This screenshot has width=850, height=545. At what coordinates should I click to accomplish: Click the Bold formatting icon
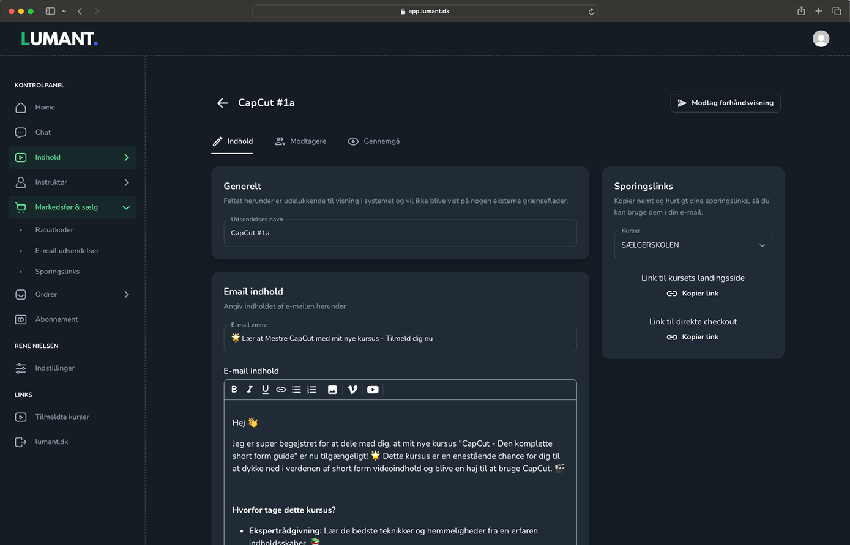[x=234, y=390]
